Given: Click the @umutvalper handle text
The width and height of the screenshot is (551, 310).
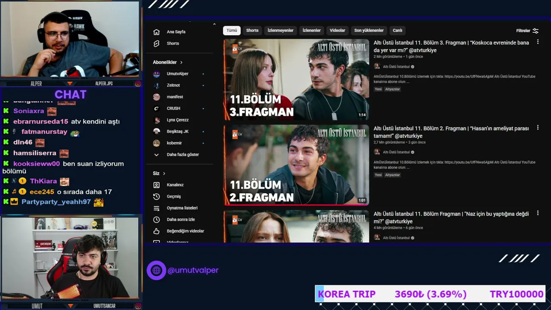Looking at the screenshot, I should (x=193, y=270).
